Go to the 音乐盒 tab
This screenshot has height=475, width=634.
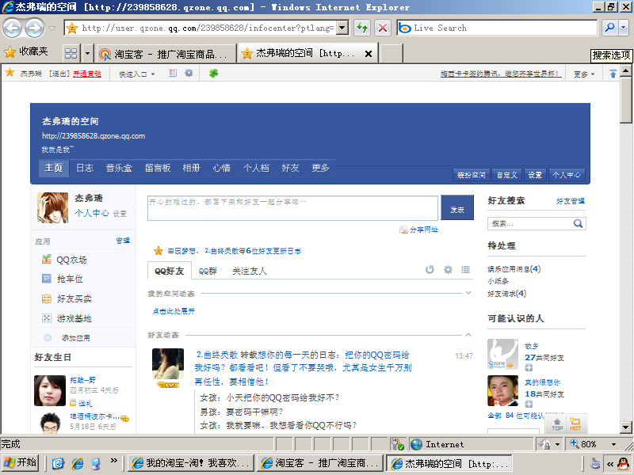[x=119, y=168]
